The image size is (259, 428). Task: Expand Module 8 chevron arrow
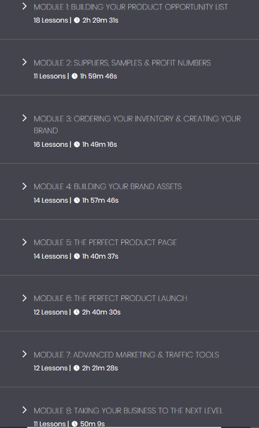[x=25, y=410]
